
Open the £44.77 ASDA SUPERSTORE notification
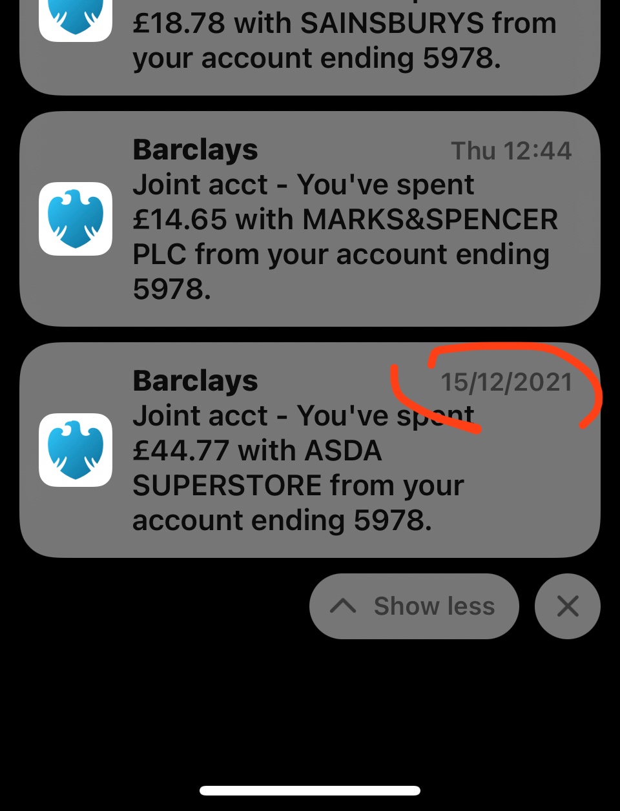point(310,450)
